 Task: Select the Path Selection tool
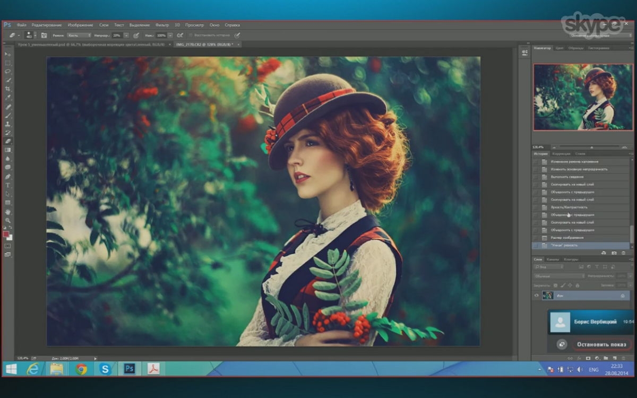click(x=8, y=194)
